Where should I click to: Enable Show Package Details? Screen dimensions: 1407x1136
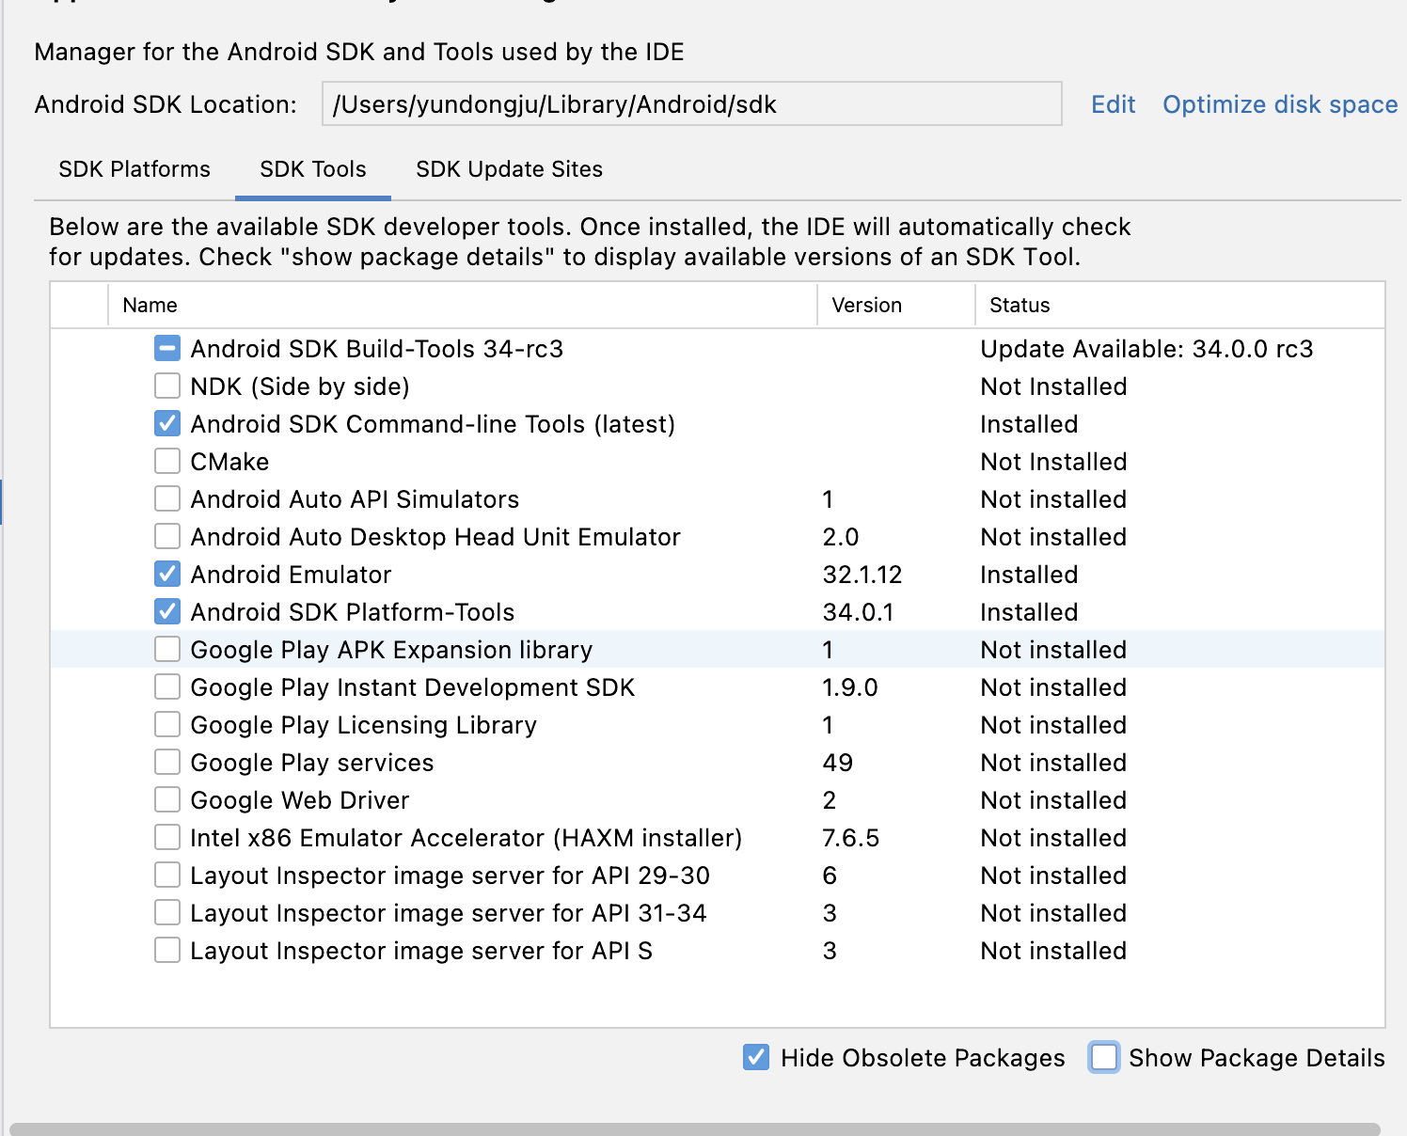click(1104, 1058)
